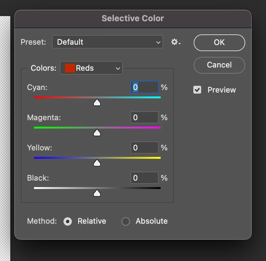Click the Black percentage input field

[145, 178]
